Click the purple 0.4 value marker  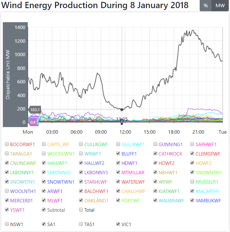pos(33,122)
